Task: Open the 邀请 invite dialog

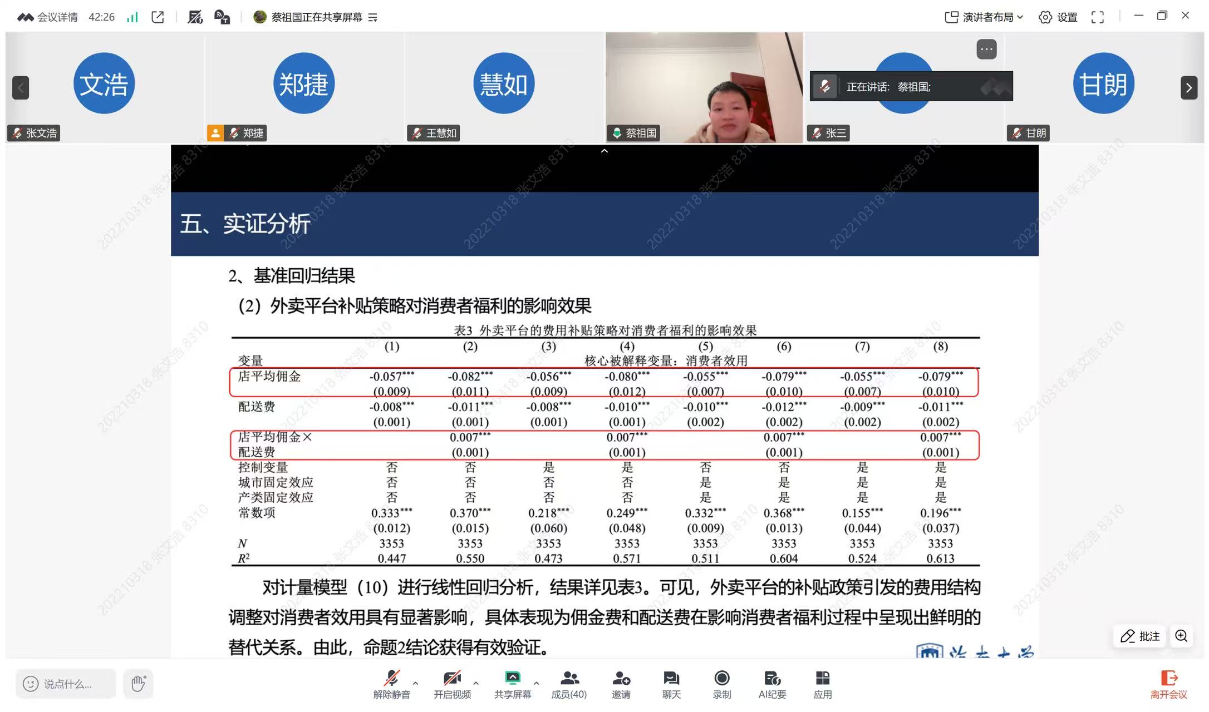Action: point(621,684)
